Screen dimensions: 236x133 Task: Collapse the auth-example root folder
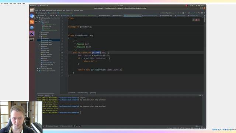[x=38, y=18]
